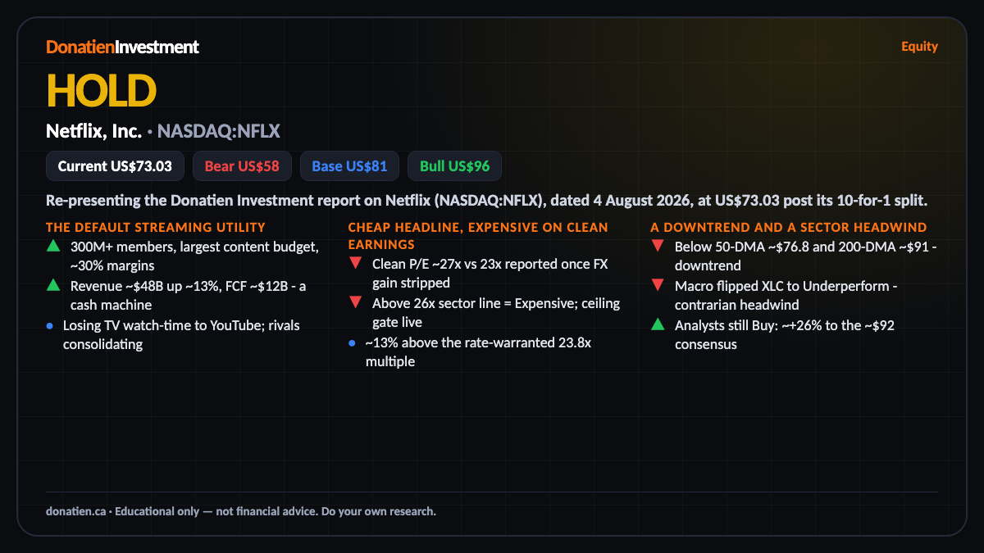Image resolution: width=984 pixels, height=553 pixels.
Task: Click the red triangle next to Macro flipped XLC
Action: tap(657, 285)
